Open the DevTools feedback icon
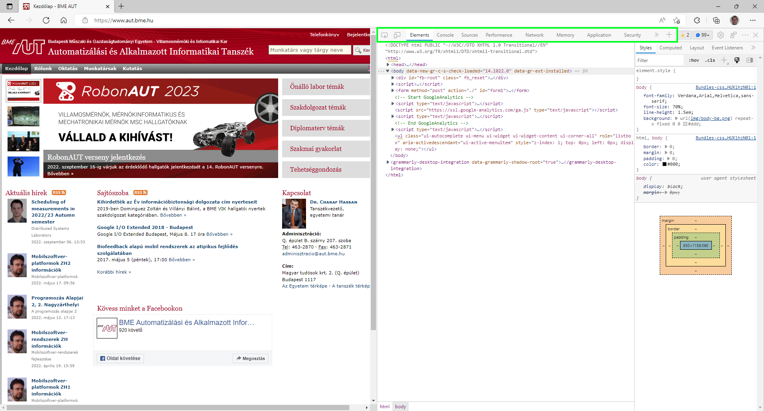 coord(733,35)
